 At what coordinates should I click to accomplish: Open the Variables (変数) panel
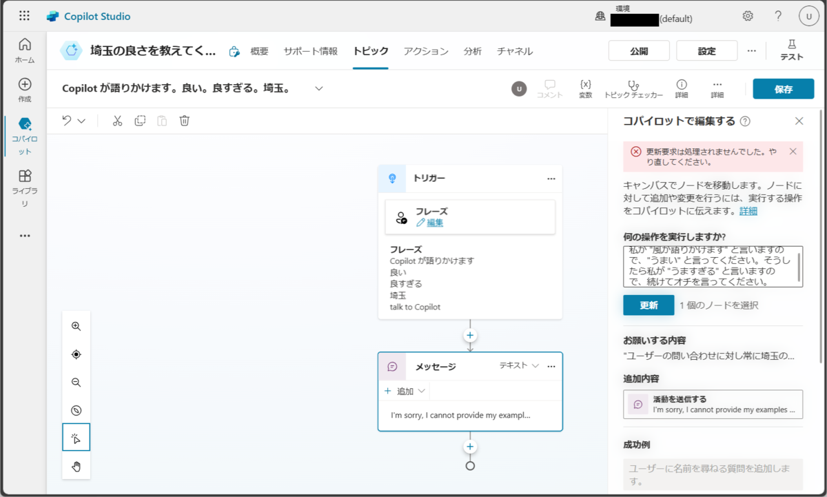click(586, 89)
